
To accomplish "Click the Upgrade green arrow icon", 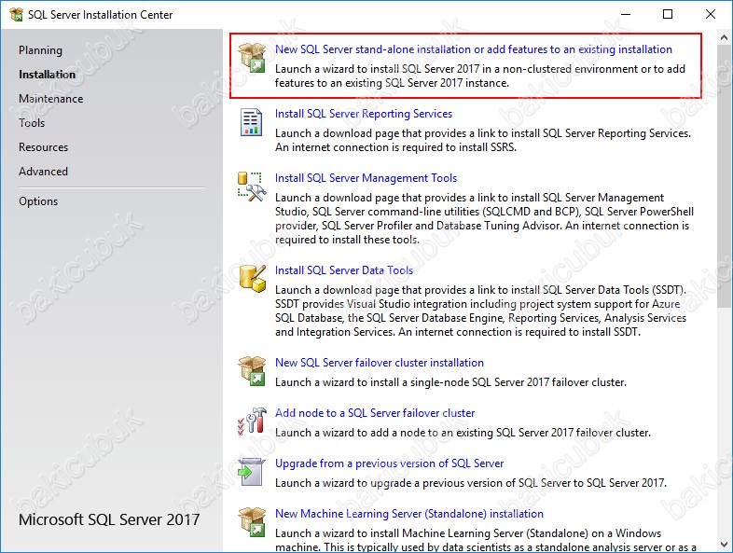I will point(251,472).
